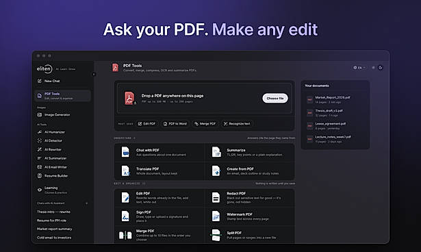Open the 'Market report summary' chat
Viewport: 421px width, 252px height.
click(55, 229)
